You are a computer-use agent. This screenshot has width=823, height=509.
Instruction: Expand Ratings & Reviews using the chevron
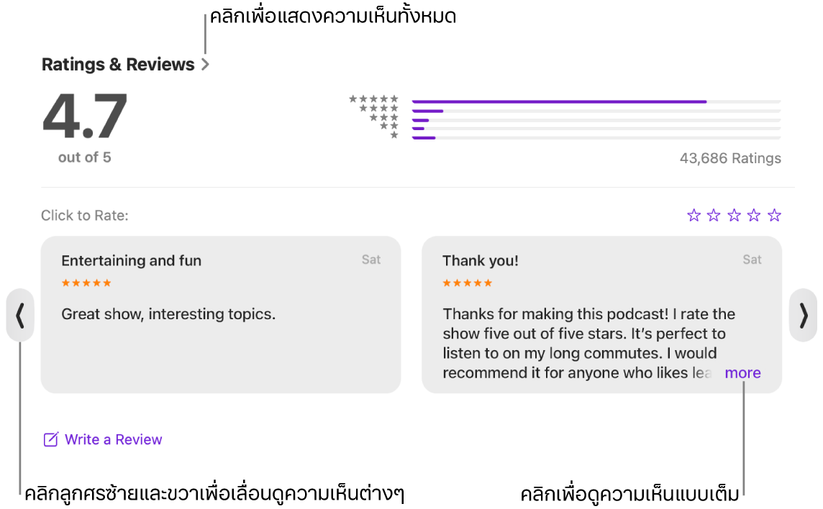(x=206, y=65)
